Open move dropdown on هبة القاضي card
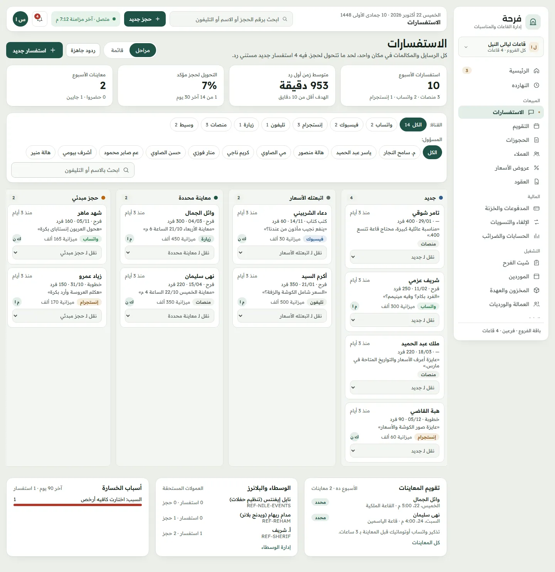This screenshot has height=572, width=555. [395, 451]
